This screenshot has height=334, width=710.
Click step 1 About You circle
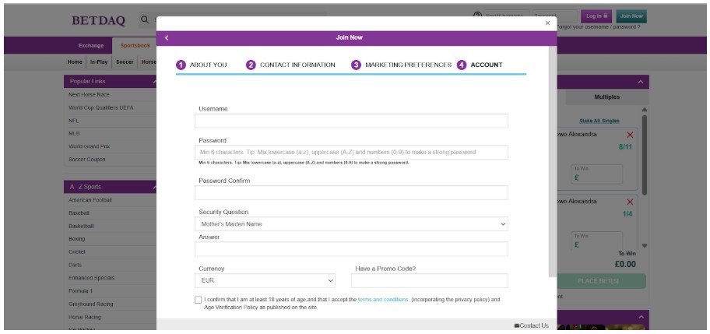point(181,65)
